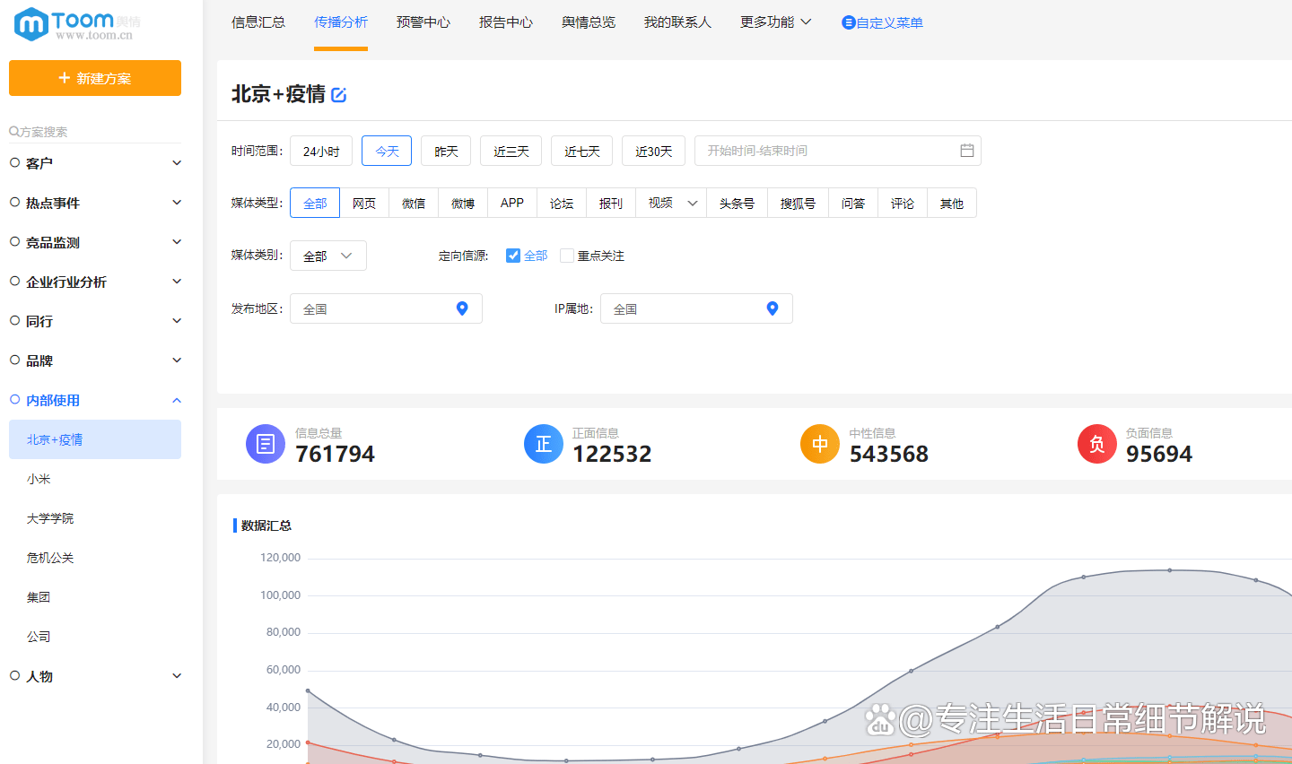Filter by 头条号 media type
The image size is (1292, 764).
(x=737, y=204)
